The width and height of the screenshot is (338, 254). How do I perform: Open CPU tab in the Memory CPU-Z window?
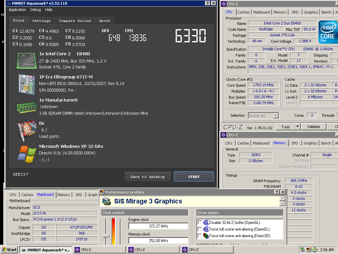pos(228,143)
